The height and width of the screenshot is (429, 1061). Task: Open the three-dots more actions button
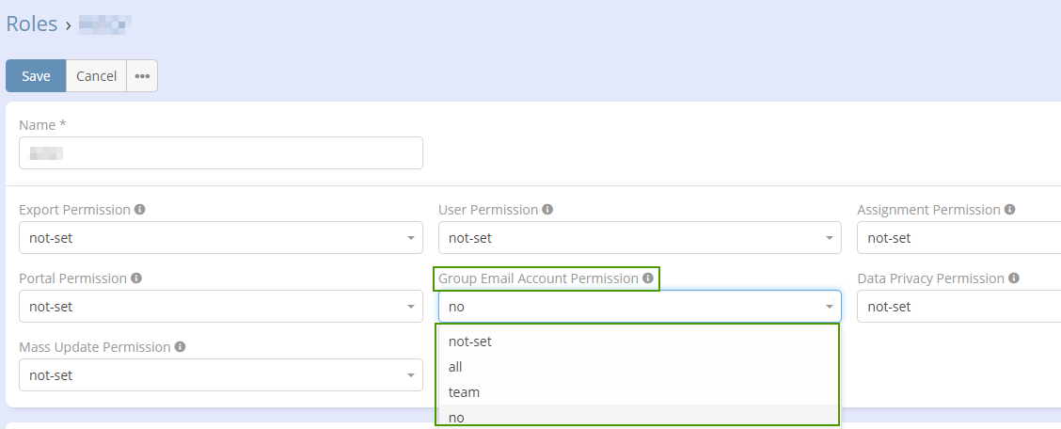142,76
